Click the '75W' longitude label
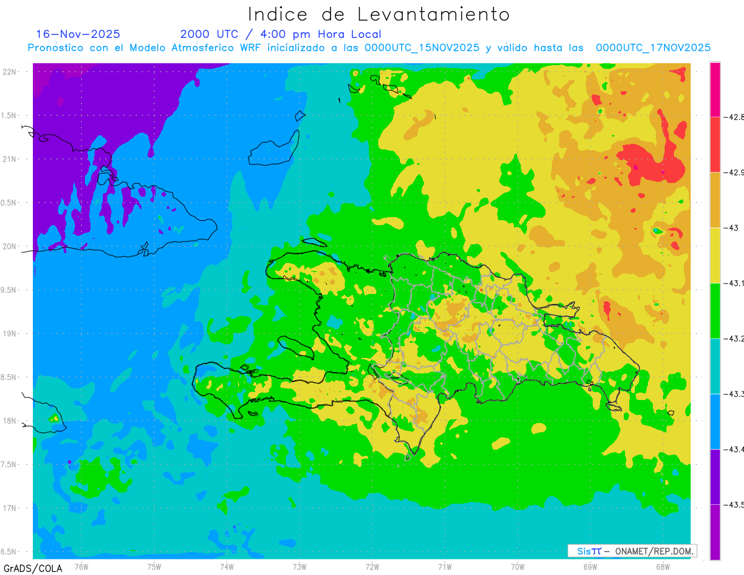 [154, 566]
